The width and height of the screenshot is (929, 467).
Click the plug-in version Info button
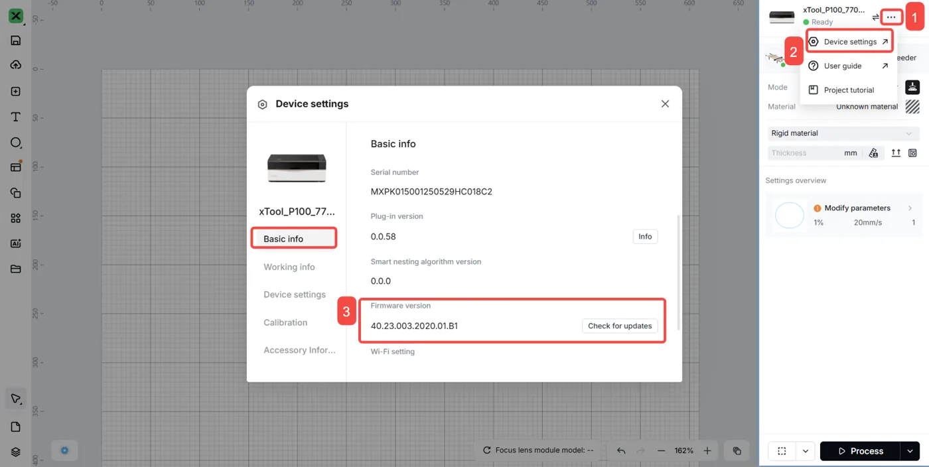[x=645, y=236]
